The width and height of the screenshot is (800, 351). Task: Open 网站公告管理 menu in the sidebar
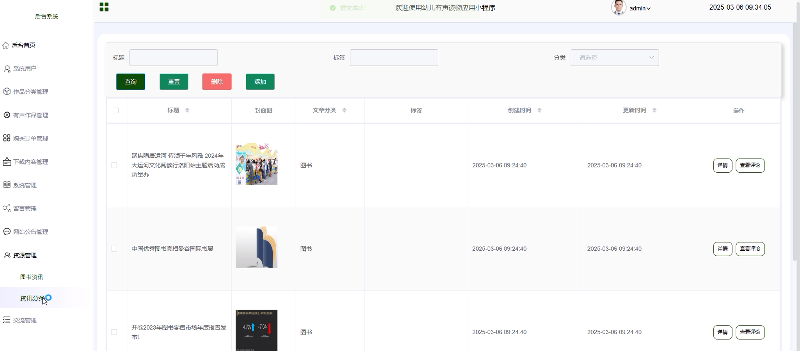click(31, 232)
